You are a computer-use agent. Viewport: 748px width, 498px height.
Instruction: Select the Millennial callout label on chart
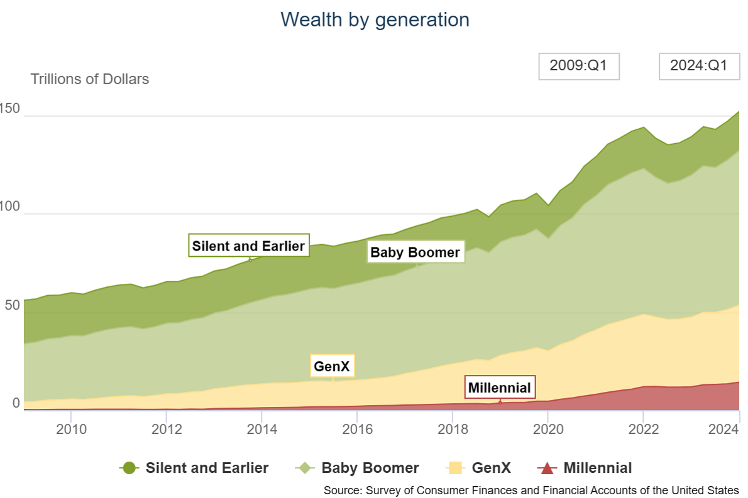pyautogui.click(x=500, y=387)
